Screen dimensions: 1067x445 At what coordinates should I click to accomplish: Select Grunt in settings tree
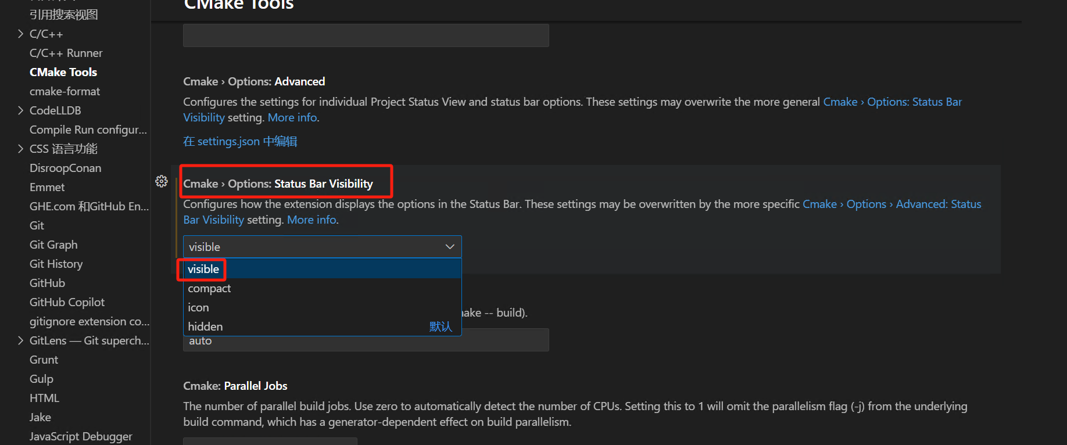click(44, 360)
